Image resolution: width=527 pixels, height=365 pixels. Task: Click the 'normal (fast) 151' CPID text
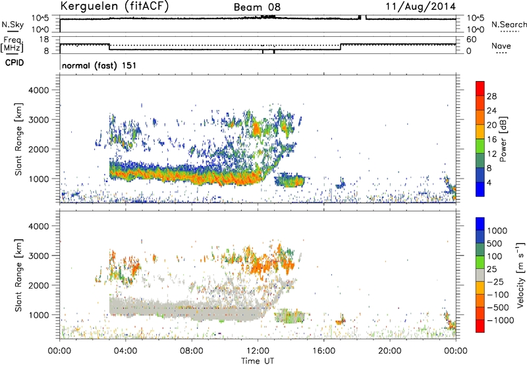[x=99, y=65]
